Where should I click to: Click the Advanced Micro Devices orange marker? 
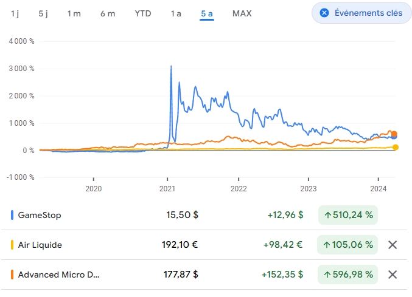(x=12, y=275)
